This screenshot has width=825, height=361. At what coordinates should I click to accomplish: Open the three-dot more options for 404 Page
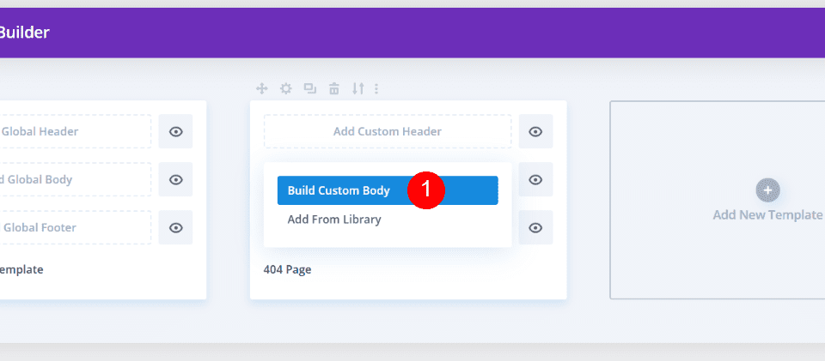(x=376, y=88)
